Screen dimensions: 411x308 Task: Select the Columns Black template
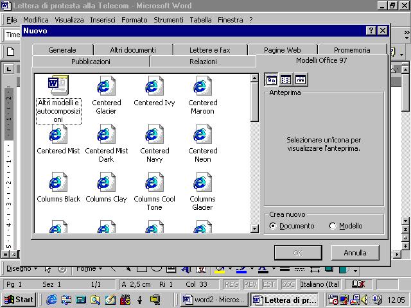coord(58,187)
